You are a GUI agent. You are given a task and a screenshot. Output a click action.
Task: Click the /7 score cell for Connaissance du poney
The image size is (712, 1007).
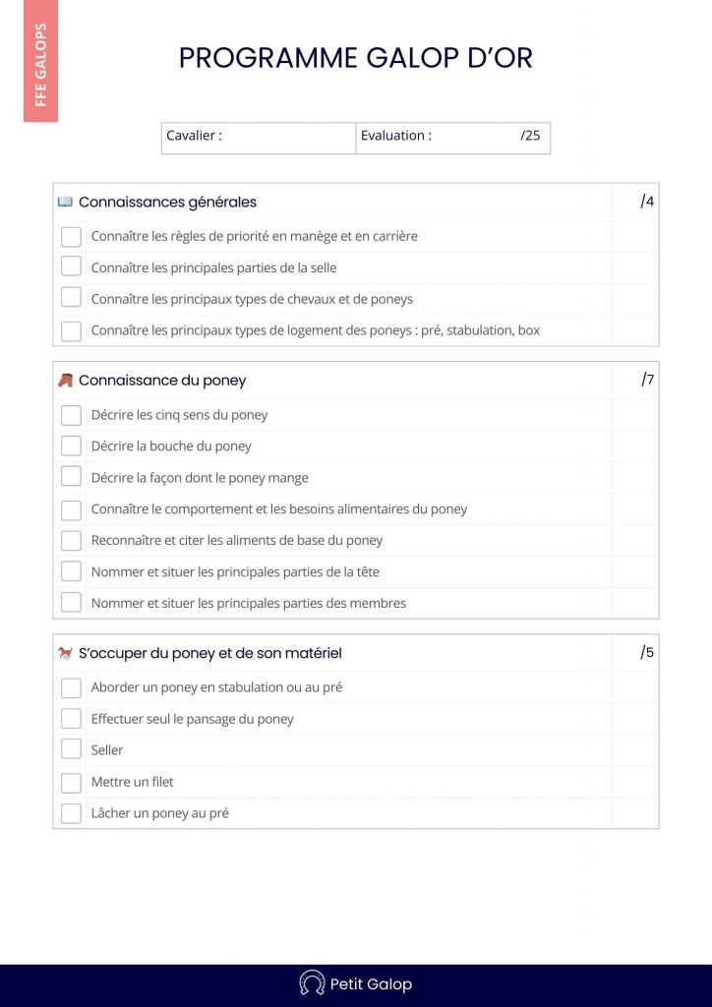point(647,381)
